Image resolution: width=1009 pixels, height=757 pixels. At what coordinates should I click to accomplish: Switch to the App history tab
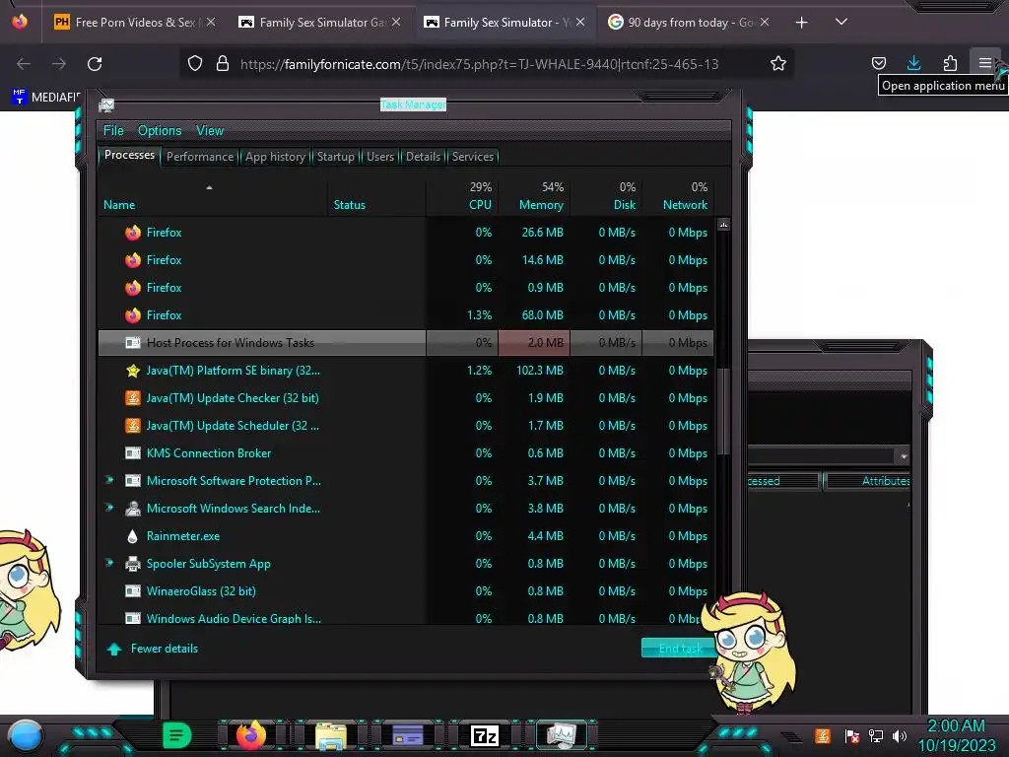click(275, 157)
